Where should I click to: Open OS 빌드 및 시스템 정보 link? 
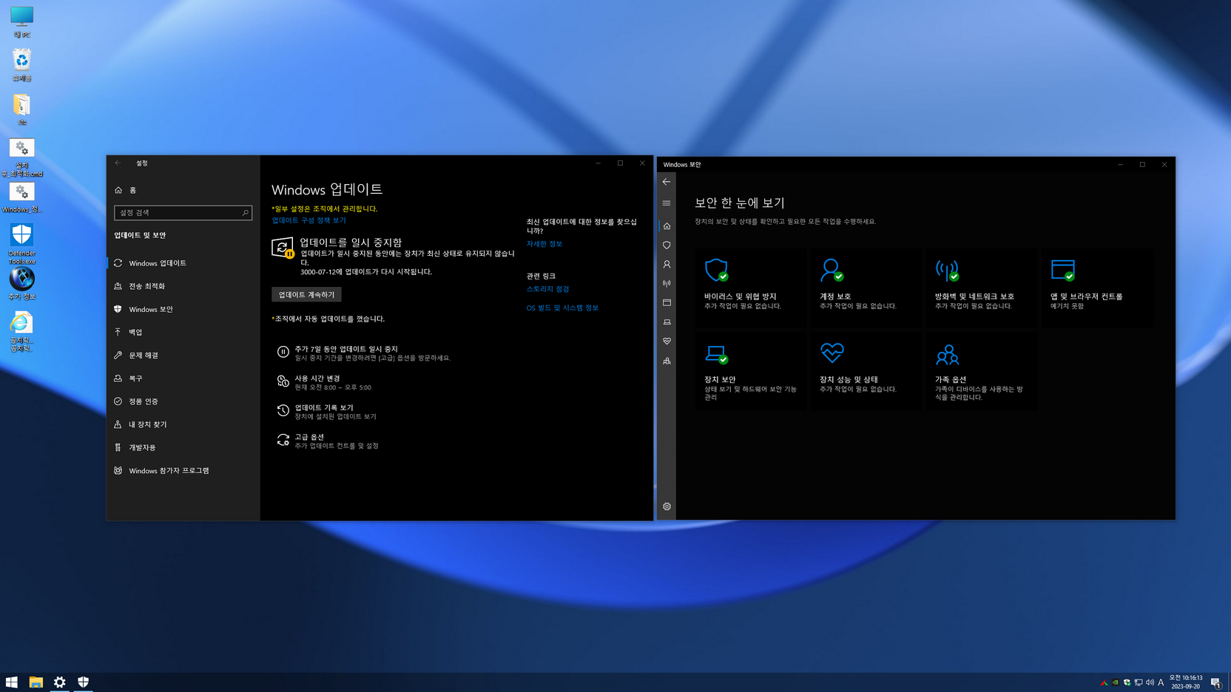click(x=562, y=308)
